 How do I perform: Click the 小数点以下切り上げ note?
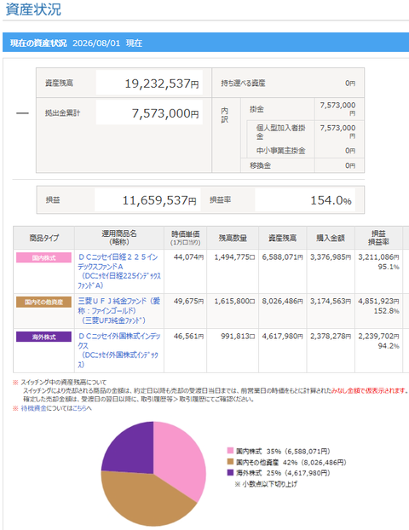tap(266, 484)
